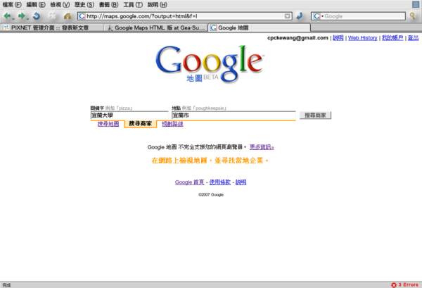The width and height of the screenshot is (422, 288).
Task: Click the orange 在網路上檢視地圖 tagline text
Action: click(210, 161)
